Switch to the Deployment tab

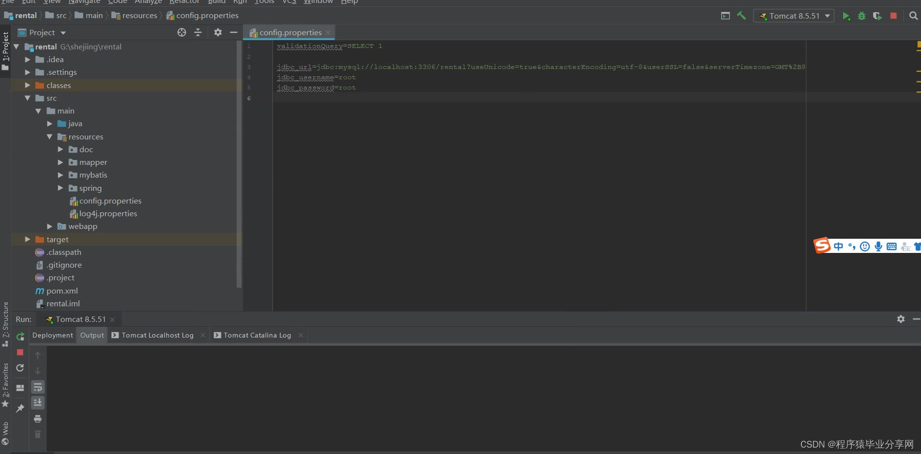coord(52,335)
